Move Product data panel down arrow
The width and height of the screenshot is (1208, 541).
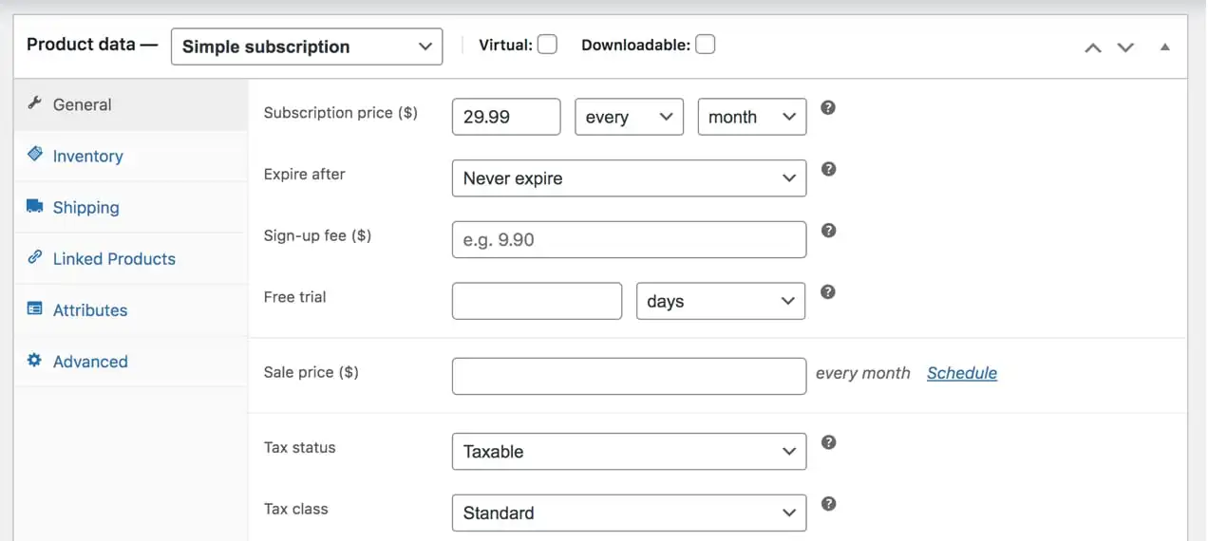(1125, 47)
